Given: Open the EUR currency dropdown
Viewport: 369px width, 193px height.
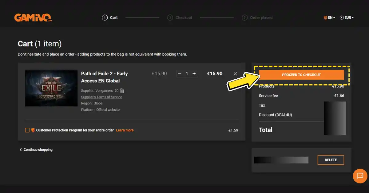Looking at the screenshot, I should tap(347, 18).
